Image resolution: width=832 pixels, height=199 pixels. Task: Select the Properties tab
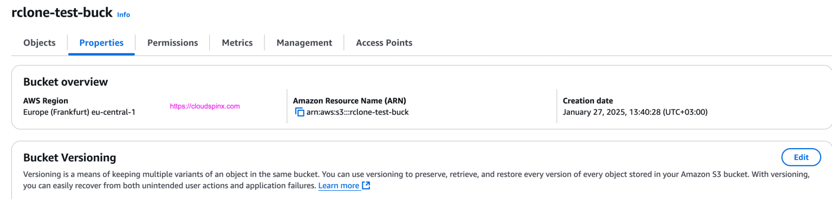point(101,43)
